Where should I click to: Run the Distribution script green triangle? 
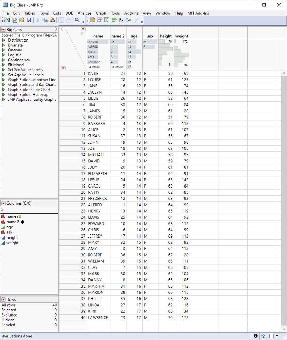pos(4,40)
